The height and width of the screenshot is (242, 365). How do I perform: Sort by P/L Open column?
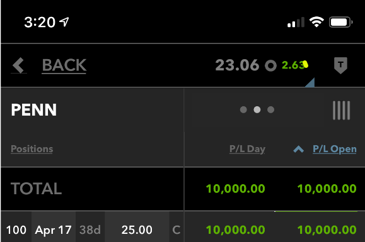tap(335, 149)
